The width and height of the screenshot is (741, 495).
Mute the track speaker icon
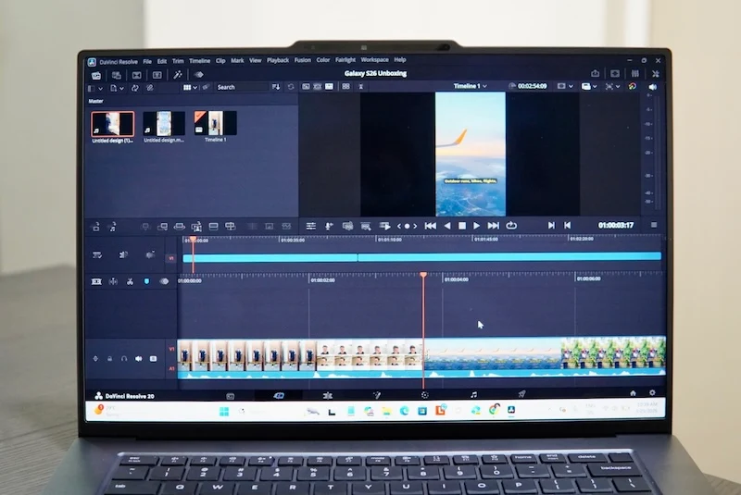[x=138, y=359]
